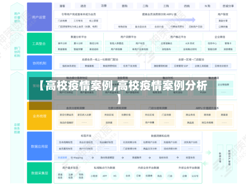
Task: Click the 总部体系搭建 side label
Action: point(17,129)
